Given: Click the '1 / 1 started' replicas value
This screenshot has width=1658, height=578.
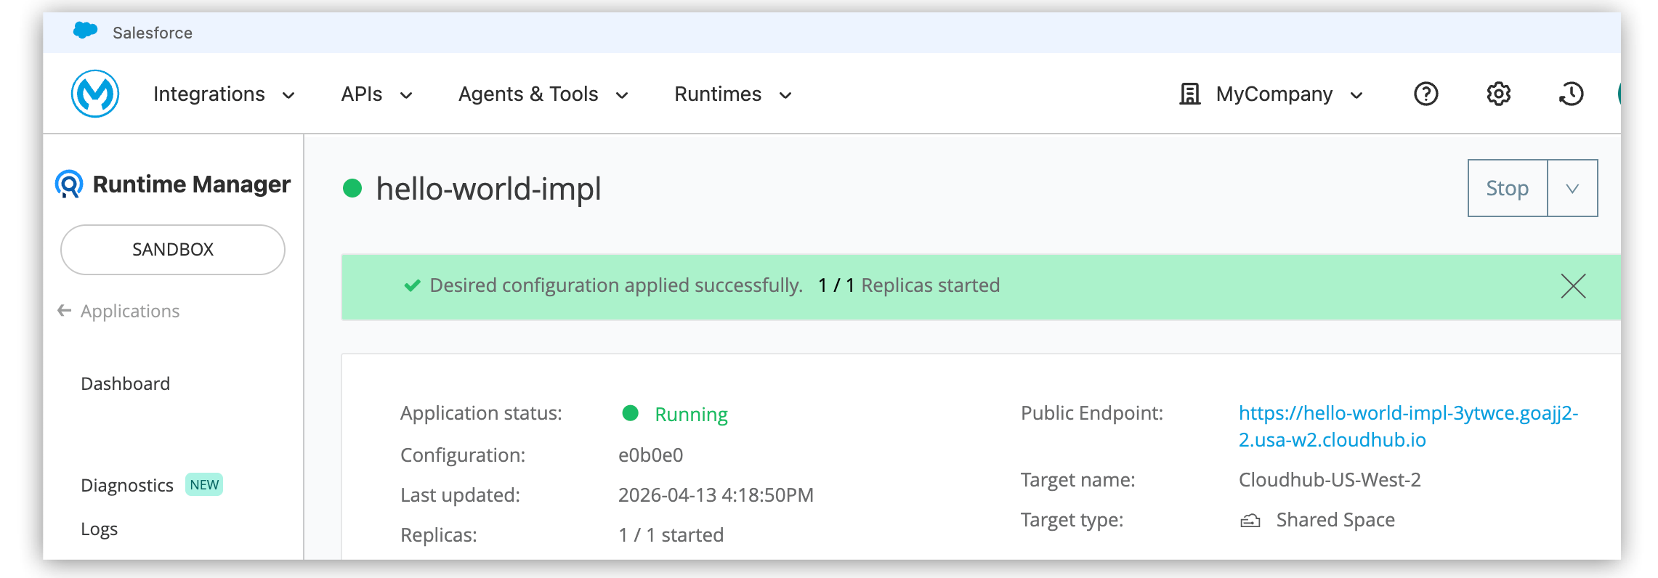Looking at the screenshot, I should coord(671,535).
